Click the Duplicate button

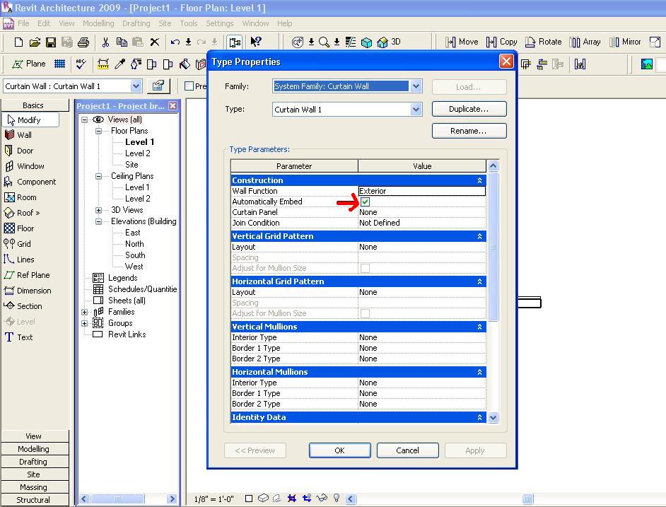tap(469, 109)
